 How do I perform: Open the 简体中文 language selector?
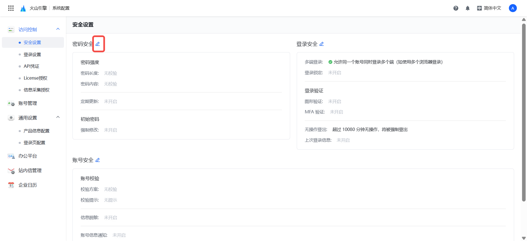click(489, 8)
